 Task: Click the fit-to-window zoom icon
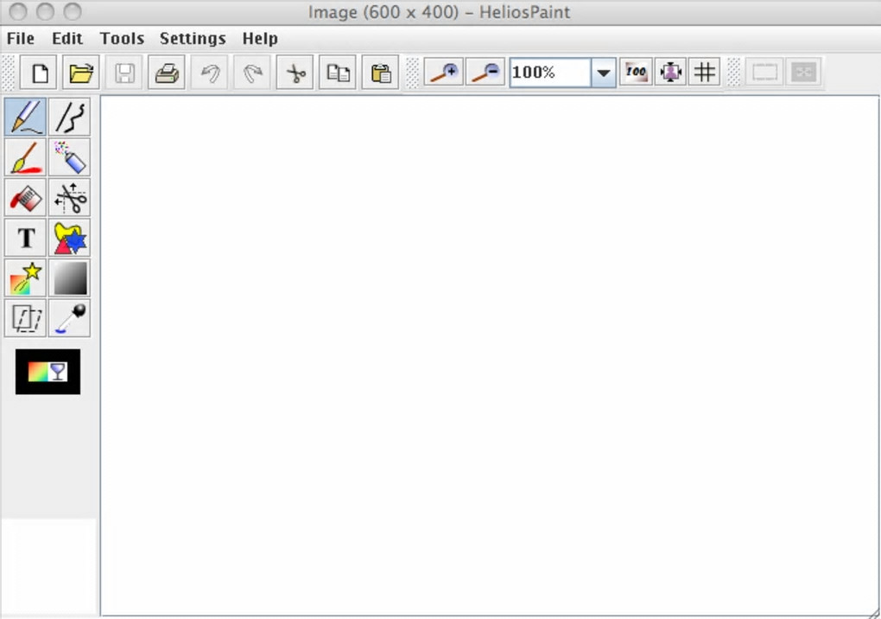point(670,72)
